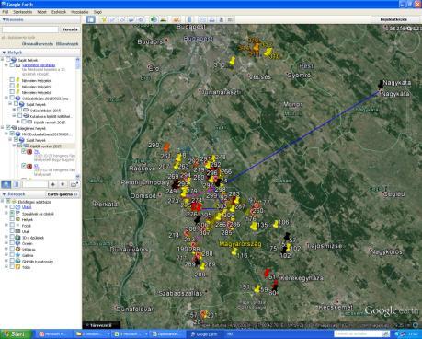Open the Earth galéria button
This screenshot has width=422, height=339.
click(x=63, y=194)
